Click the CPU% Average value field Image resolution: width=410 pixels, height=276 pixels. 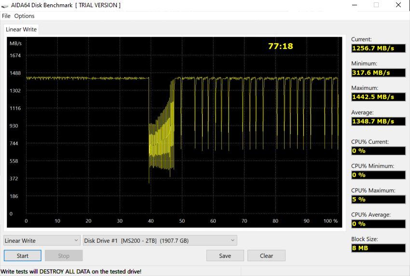(x=378, y=224)
